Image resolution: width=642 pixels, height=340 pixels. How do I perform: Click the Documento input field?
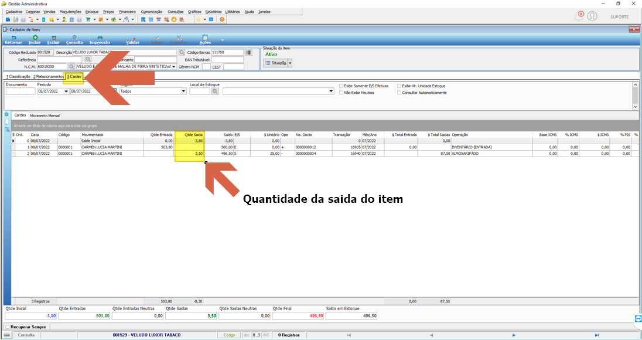point(21,91)
